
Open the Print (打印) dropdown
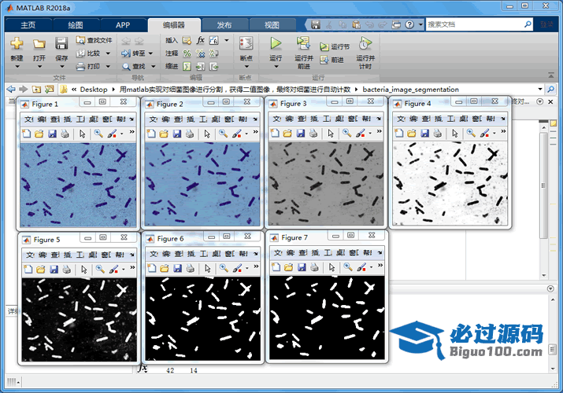(94, 66)
